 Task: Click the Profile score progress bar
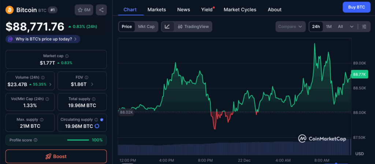click(78, 140)
